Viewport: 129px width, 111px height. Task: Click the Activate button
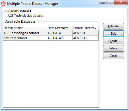click(x=113, y=26)
